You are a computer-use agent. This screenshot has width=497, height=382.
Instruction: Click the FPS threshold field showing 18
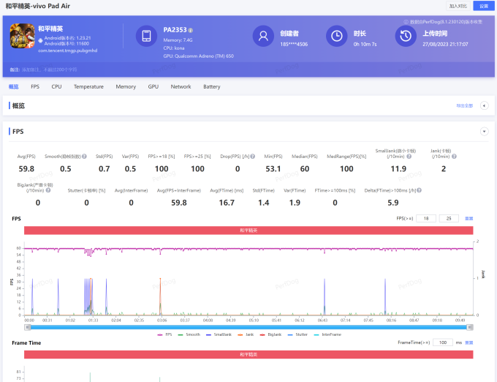[426, 219]
